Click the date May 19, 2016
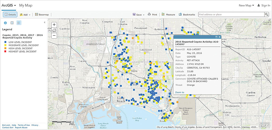The height and width of the screenshot is (130, 272). [194, 53]
